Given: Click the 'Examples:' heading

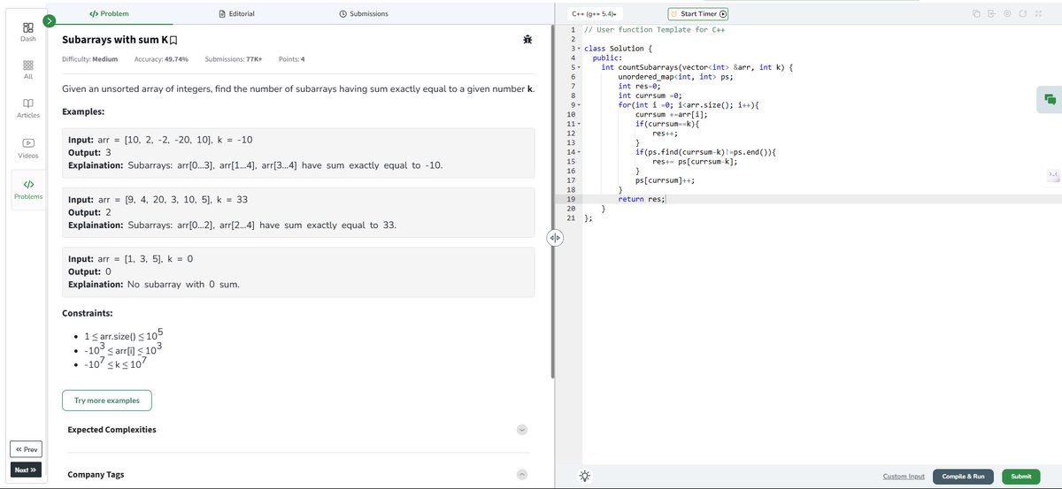Looking at the screenshot, I should 83,112.
